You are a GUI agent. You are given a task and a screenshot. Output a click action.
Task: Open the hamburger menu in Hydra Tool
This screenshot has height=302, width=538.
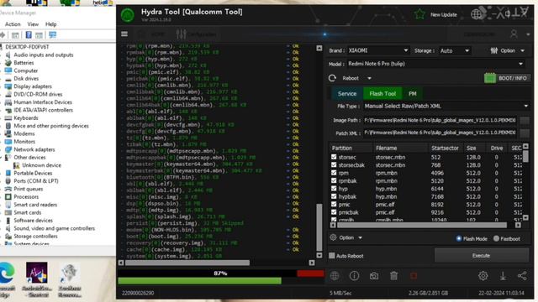(124, 34)
